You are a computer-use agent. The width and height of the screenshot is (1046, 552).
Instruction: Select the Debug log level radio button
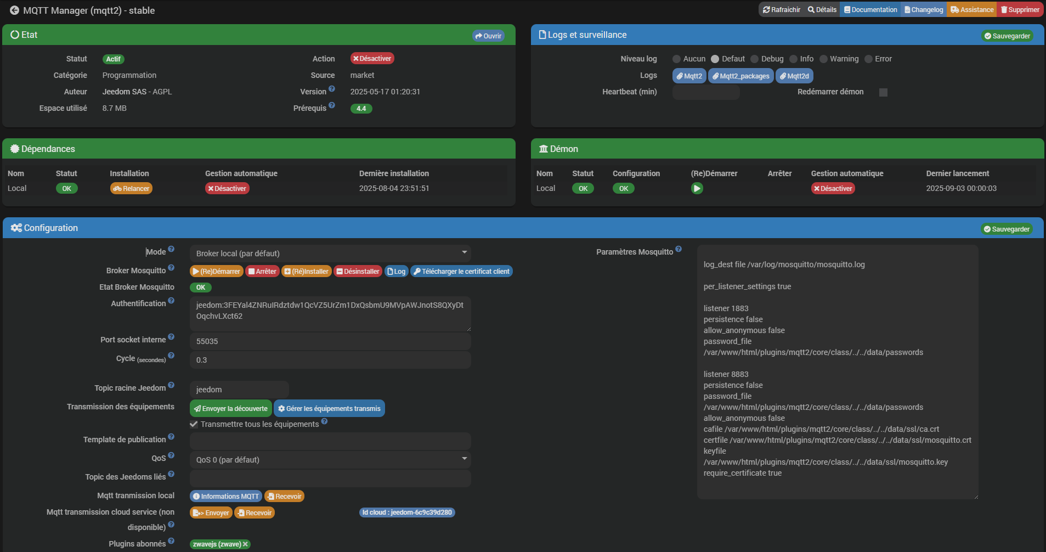[x=755, y=59]
